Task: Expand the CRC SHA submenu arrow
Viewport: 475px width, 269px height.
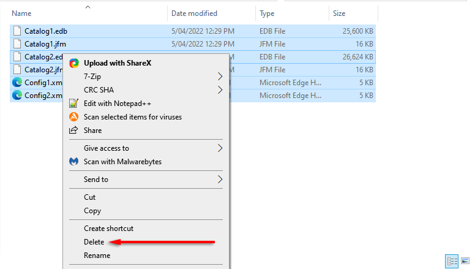Action: (220, 90)
